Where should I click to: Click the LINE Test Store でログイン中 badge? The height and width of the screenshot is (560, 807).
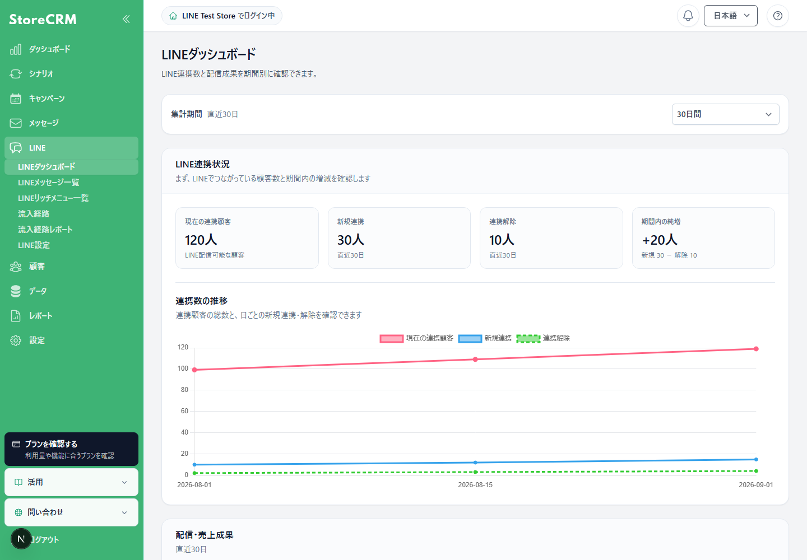[222, 16]
